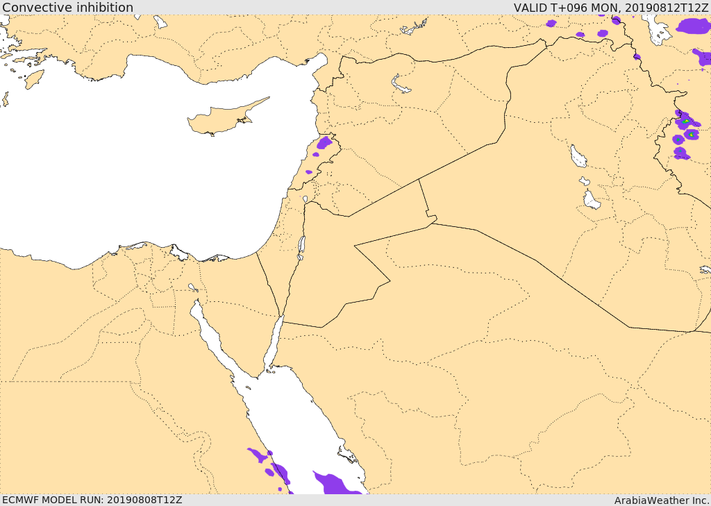Click the large purple blob at top-right corner
Image resolution: width=711 pixels, height=506 pixels.
tap(694, 26)
